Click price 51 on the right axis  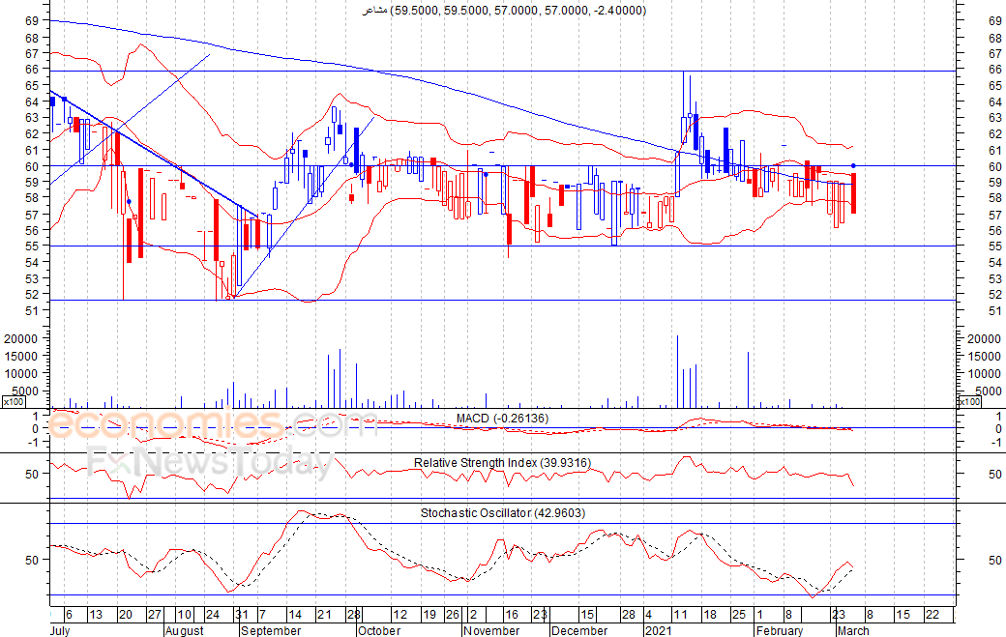(x=995, y=311)
